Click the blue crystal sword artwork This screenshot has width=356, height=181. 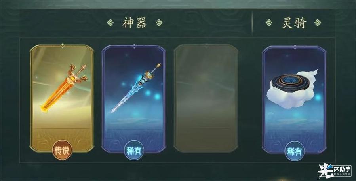(136, 88)
